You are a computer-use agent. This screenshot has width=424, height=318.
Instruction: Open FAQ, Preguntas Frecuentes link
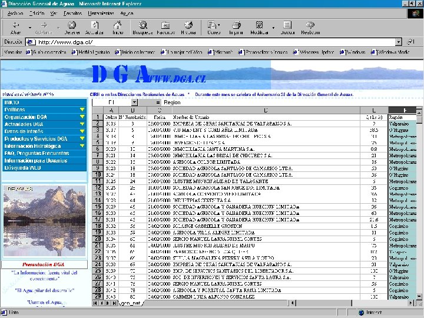[37, 153]
